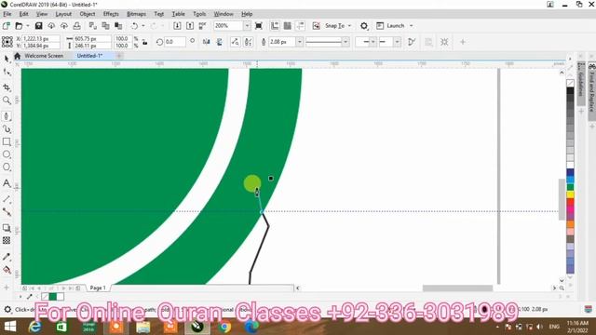Viewport: 596px width, 335px height.
Task: Open the File menu
Action: click(x=7, y=14)
